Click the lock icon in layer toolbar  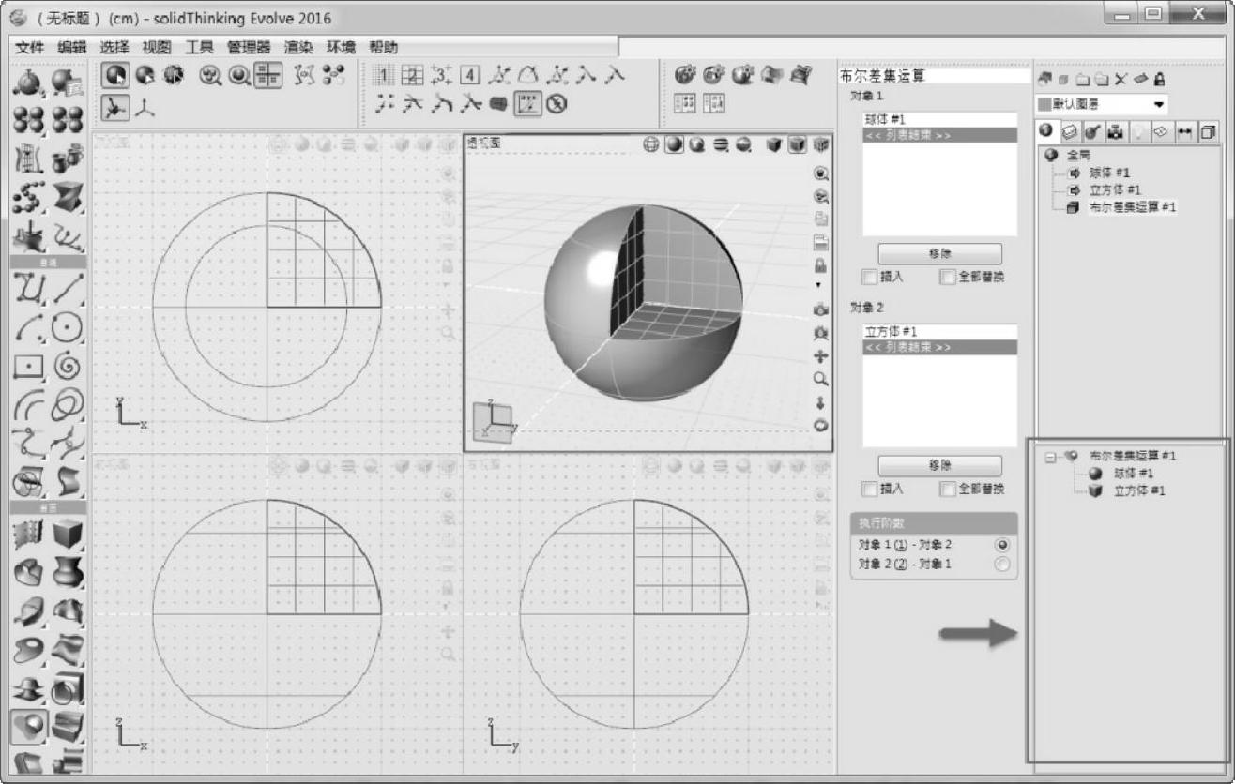(1160, 80)
